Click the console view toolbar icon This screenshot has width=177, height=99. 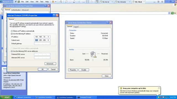click(97, 2)
